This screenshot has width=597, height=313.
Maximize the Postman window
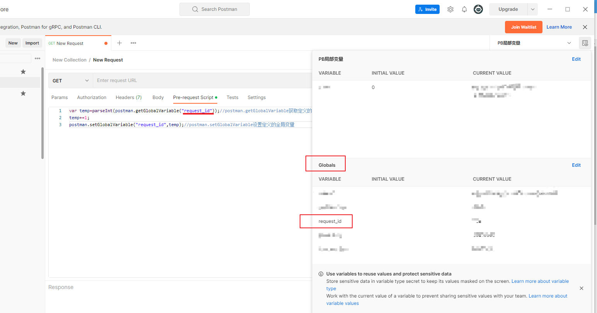[568, 9]
